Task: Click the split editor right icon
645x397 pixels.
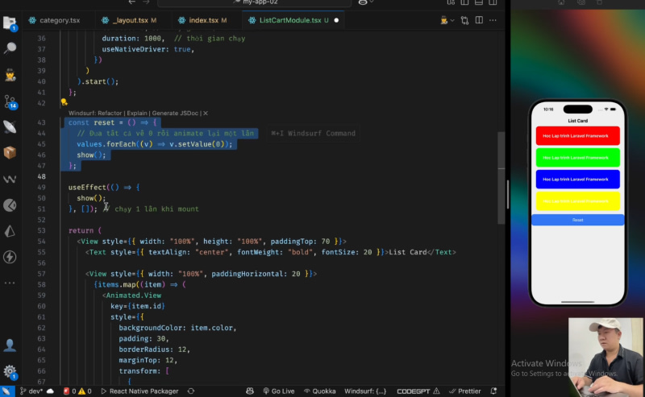Action: [479, 19]
